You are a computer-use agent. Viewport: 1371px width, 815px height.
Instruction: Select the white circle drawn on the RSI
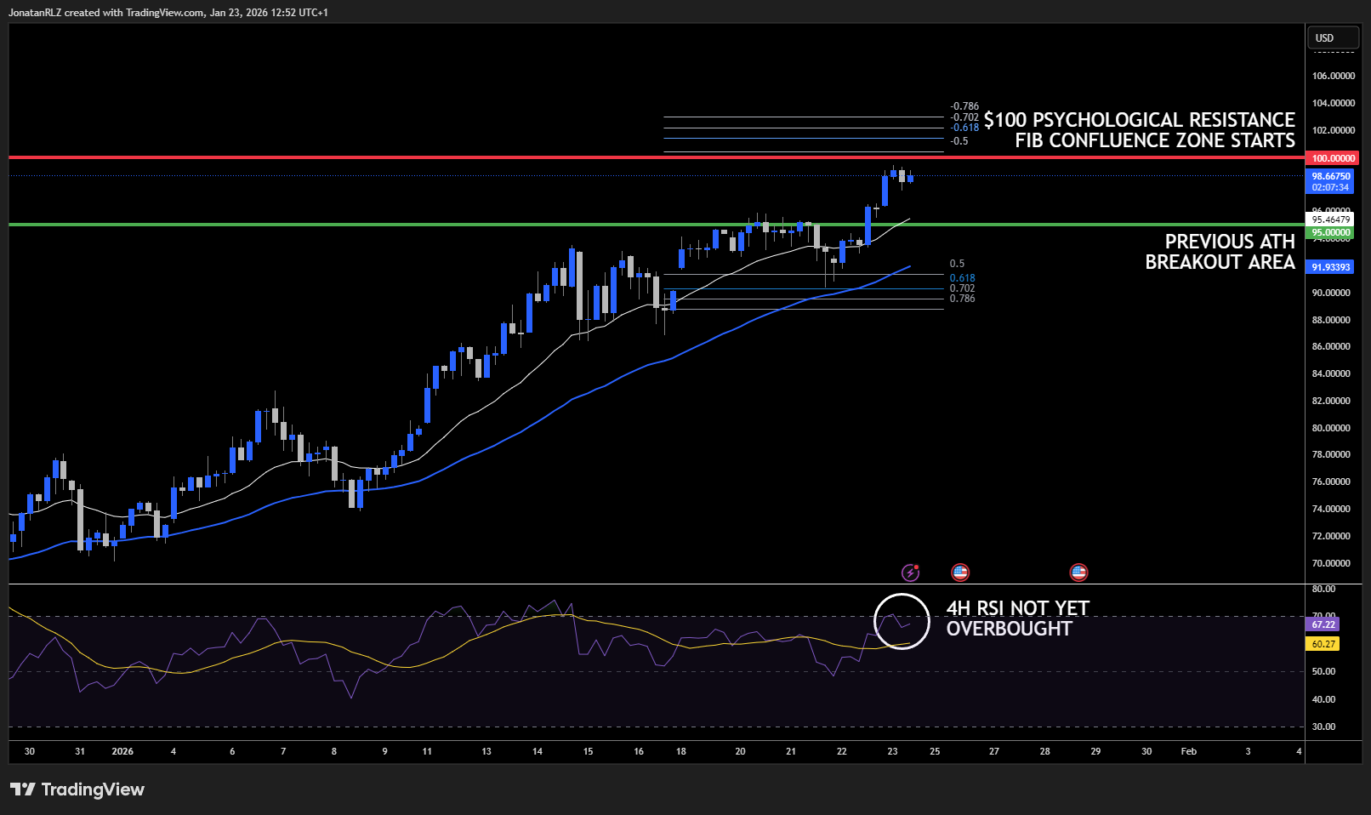902,595
